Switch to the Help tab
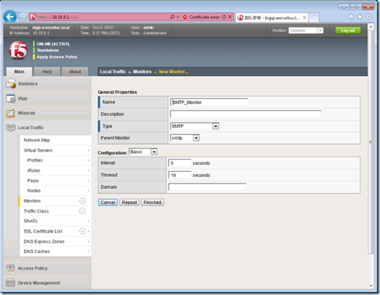This screenshot has width=380, height=295. pos(47,71)
